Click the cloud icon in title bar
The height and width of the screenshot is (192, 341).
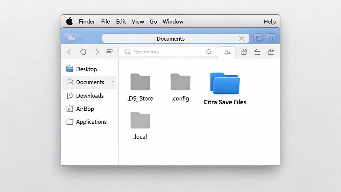[x=71, y=38]
